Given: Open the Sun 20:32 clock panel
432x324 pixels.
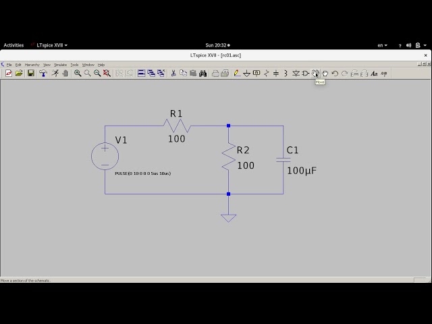Looking at the screenshot, I should click(217, 45).
